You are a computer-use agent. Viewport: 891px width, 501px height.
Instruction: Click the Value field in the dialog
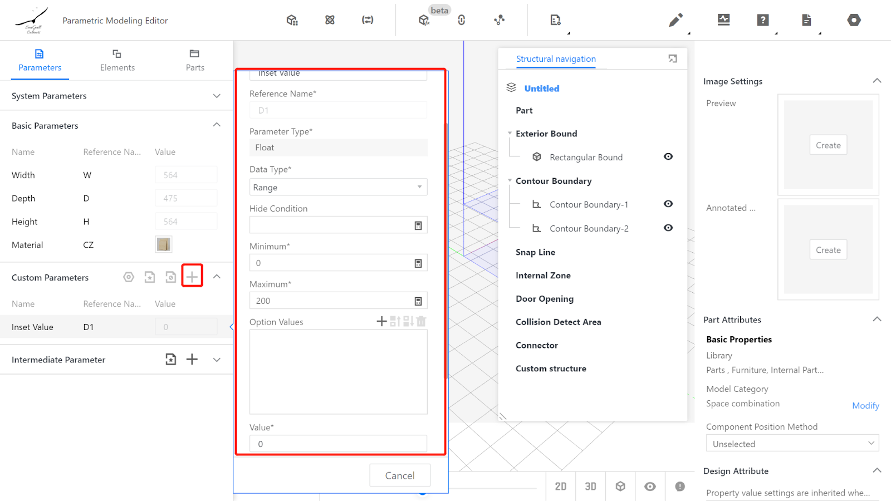339,444
